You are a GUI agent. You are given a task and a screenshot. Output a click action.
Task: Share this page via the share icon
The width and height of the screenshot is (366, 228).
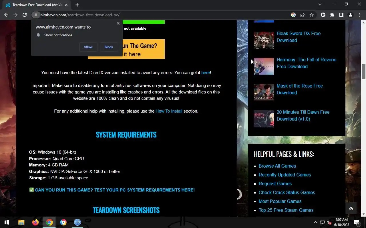click(303, 15)
